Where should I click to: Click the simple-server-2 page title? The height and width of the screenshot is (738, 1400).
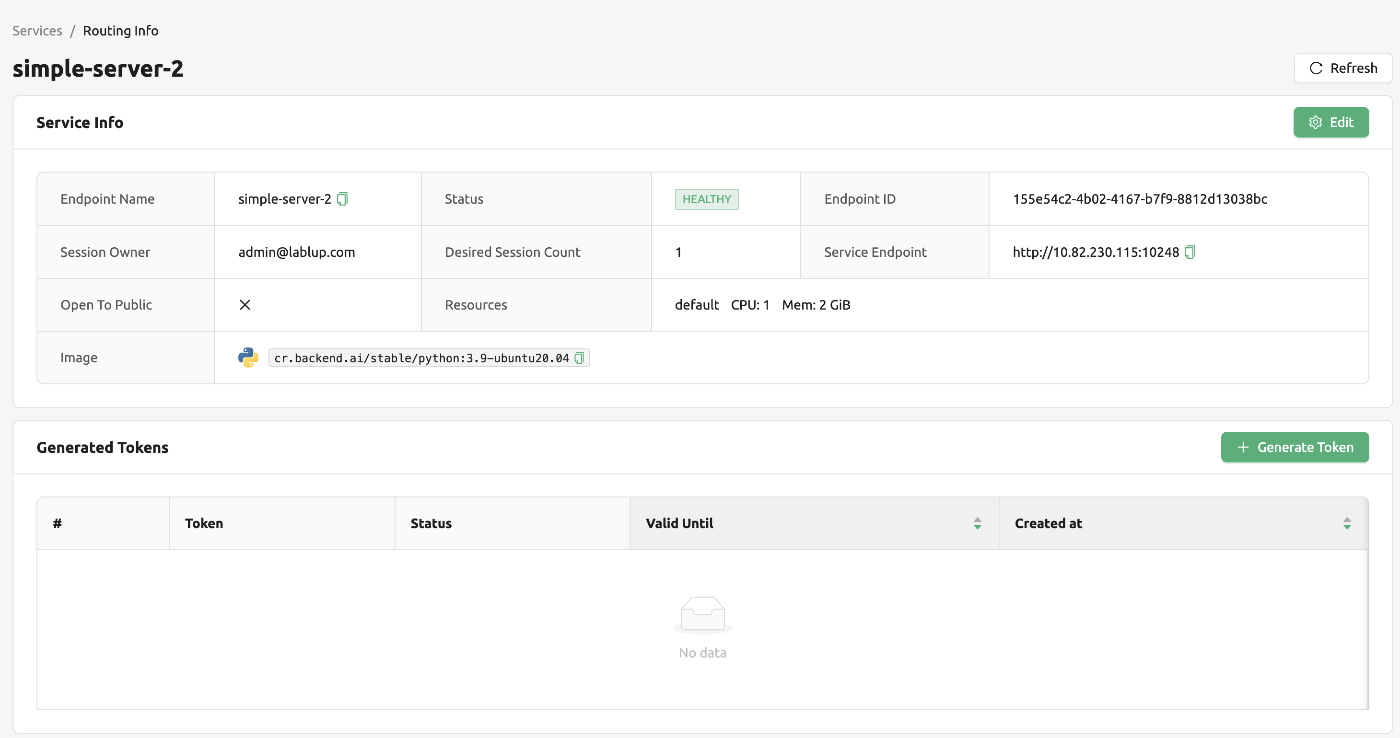pos(98,69)
